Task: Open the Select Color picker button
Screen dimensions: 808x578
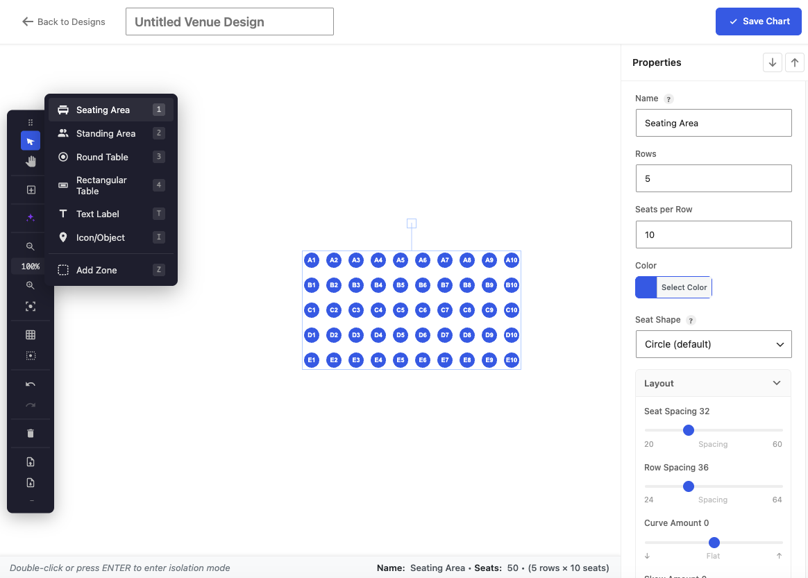Action: coord(684,287)
